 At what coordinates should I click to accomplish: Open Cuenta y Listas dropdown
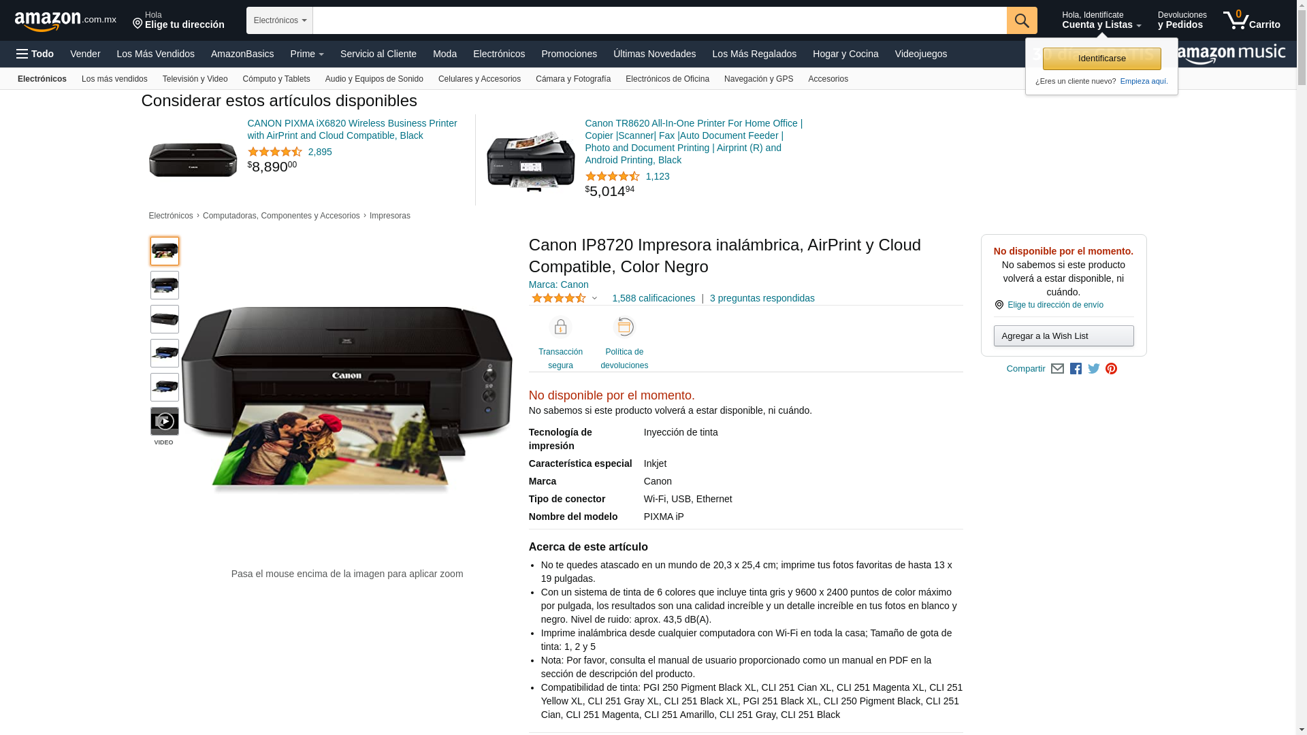(x=1101, y=20)
